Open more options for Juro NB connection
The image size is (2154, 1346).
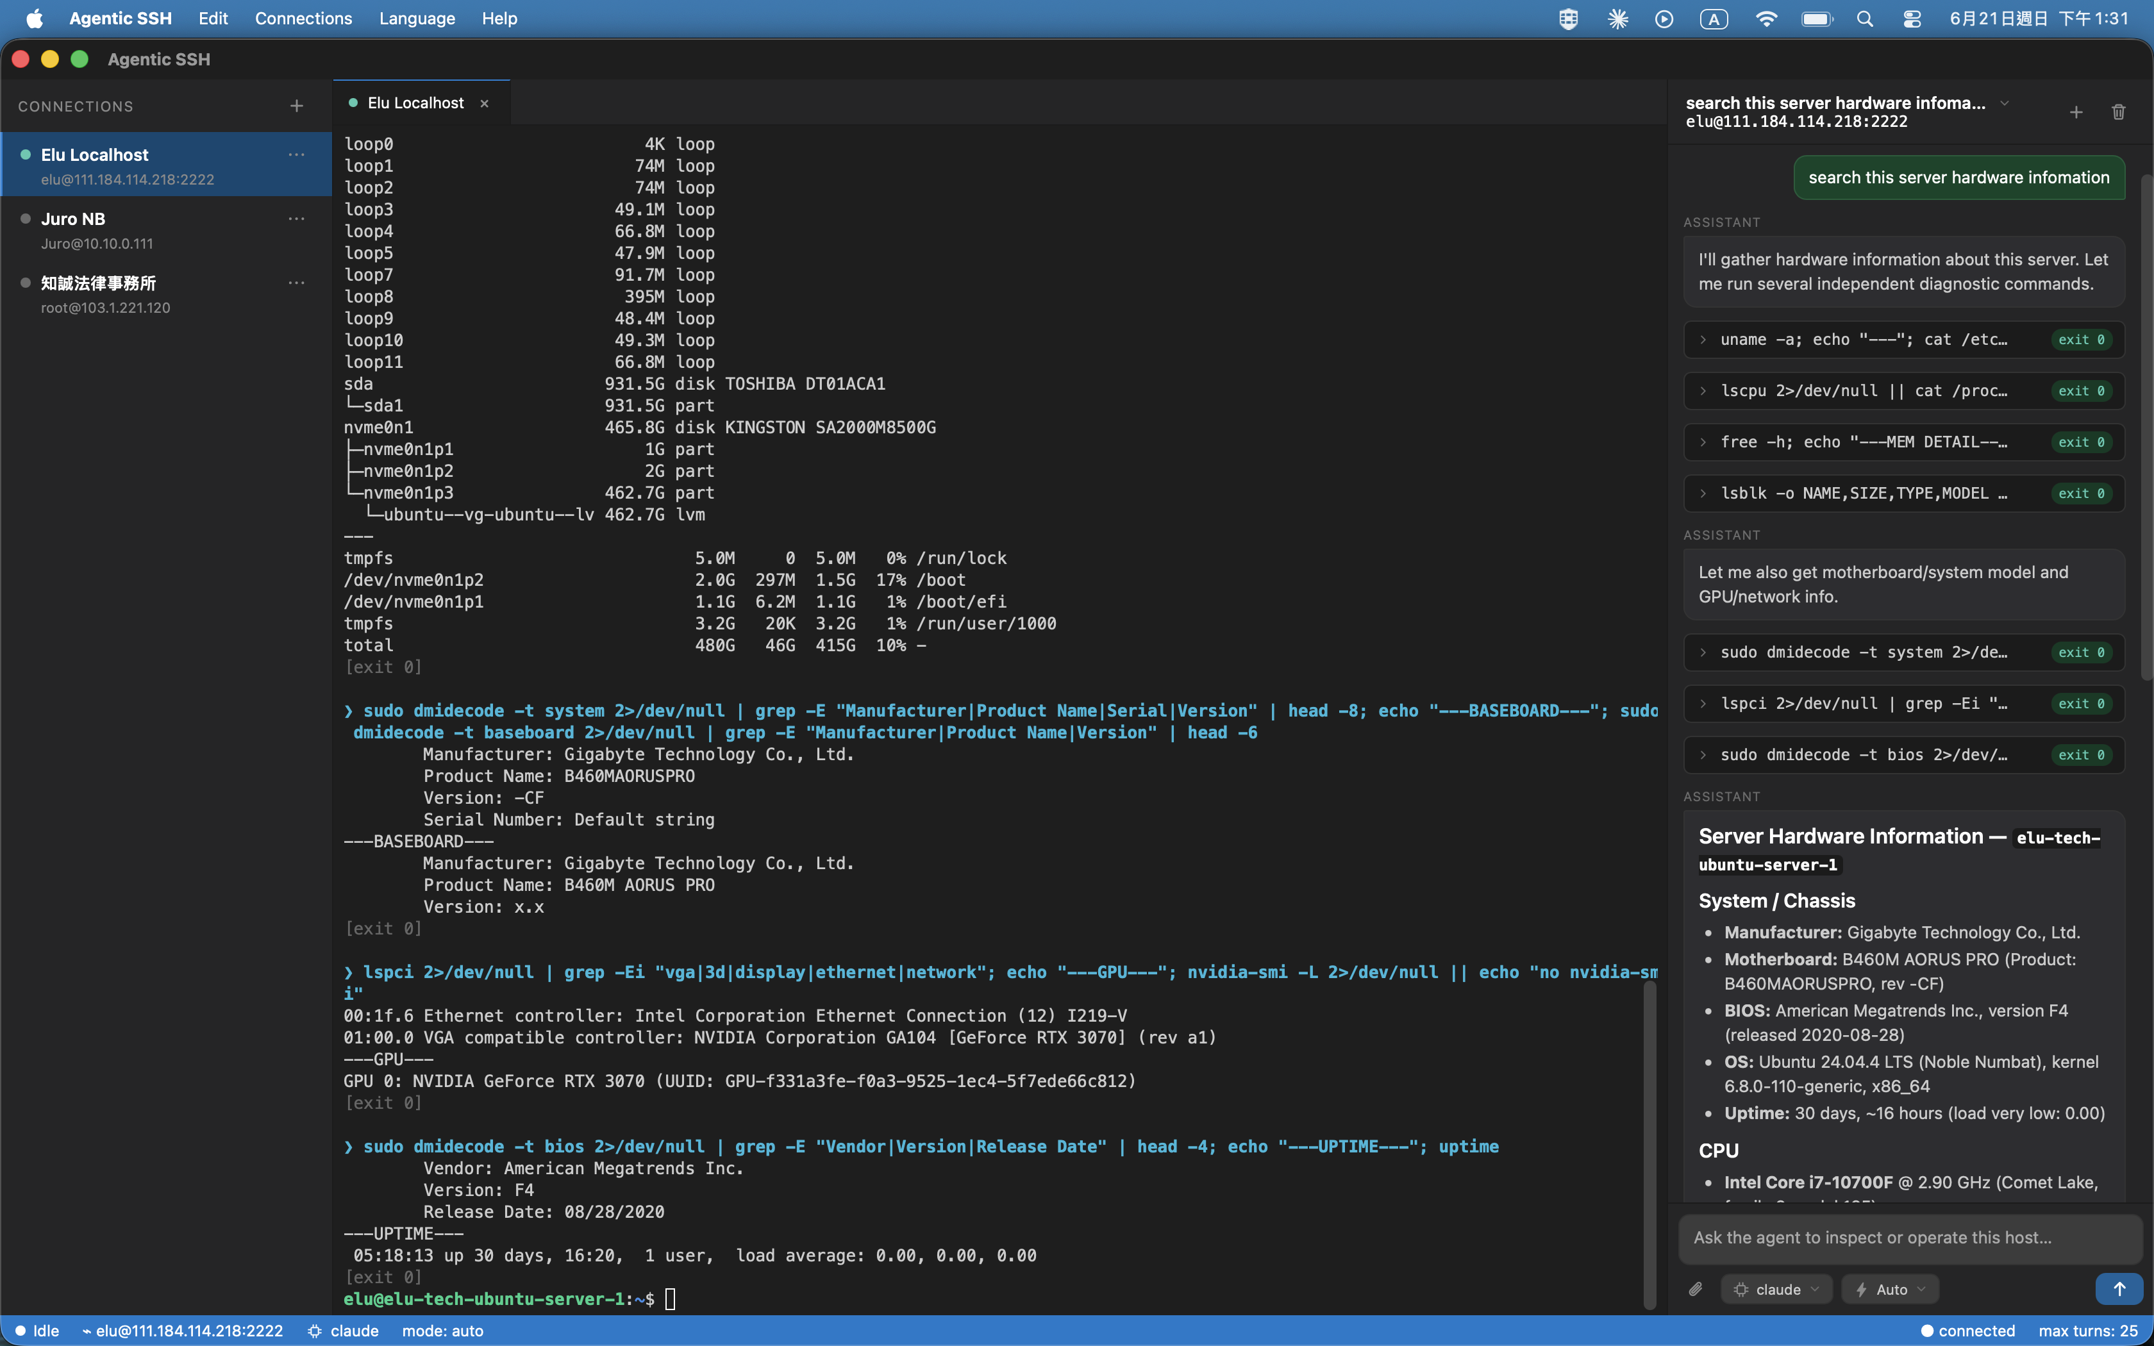pos(296,219)
